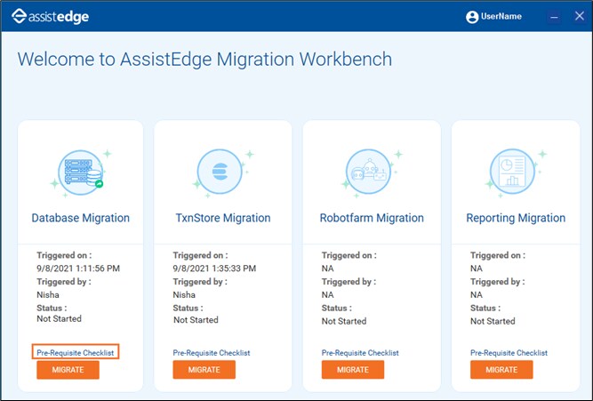Click Not Started status of TxnStore Migration

(x=196, y=320)
